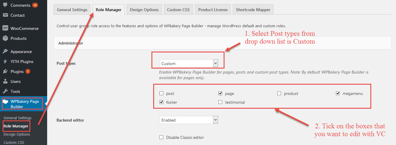Open General Settings submenu link
This screenshot has width=396, height=145.
[17, 118]
